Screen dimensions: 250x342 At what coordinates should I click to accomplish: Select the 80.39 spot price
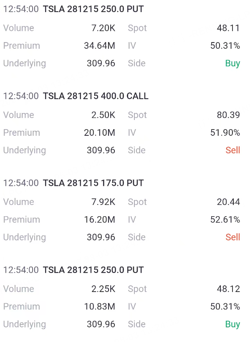pyautogui.click(x=228, y=115)
